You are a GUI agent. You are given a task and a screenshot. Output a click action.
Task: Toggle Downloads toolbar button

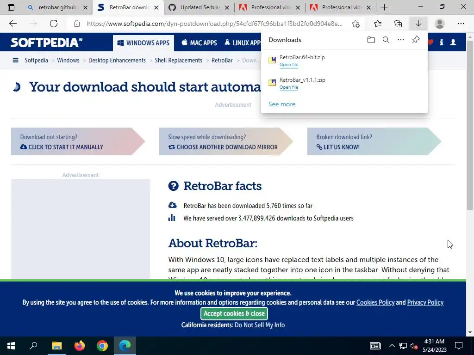(418, 24)
